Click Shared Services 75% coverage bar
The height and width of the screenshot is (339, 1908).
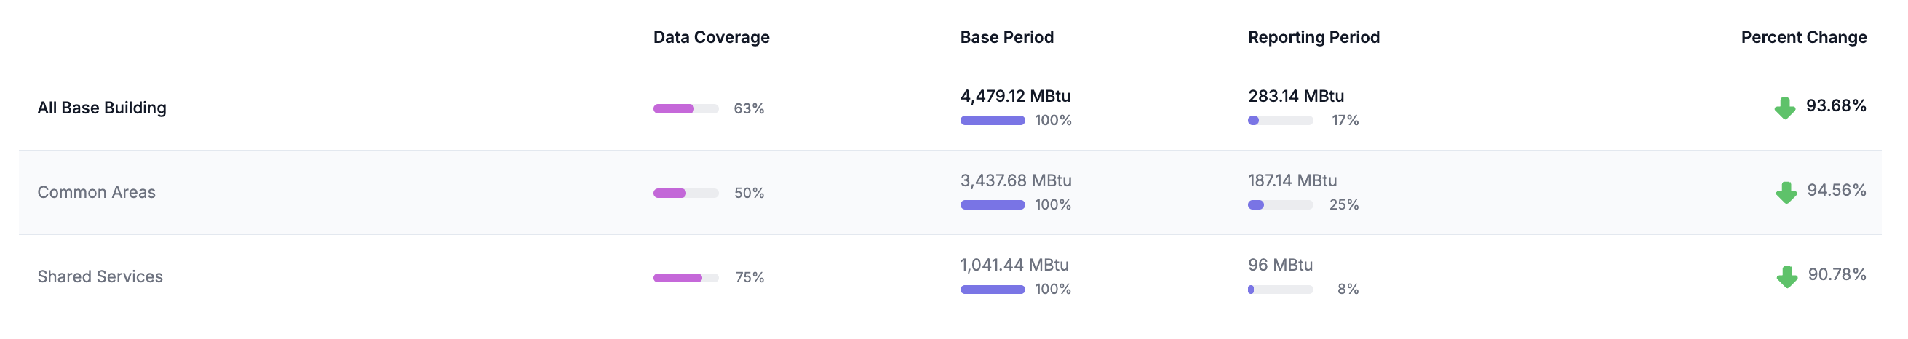click(685, 278)
